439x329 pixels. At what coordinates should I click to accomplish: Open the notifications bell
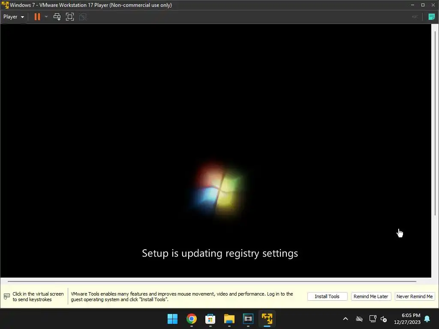pyautogui.click(x=427, y=319)
